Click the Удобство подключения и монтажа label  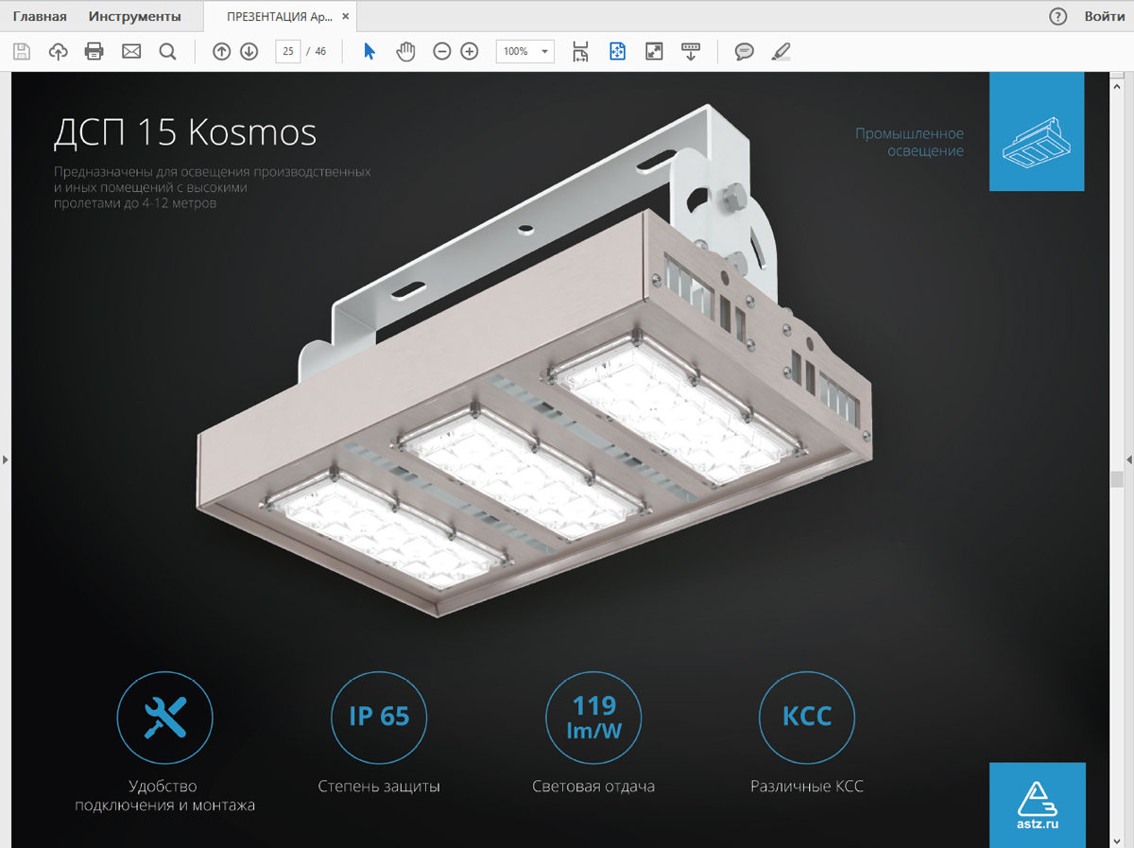[x=165, y=796]
